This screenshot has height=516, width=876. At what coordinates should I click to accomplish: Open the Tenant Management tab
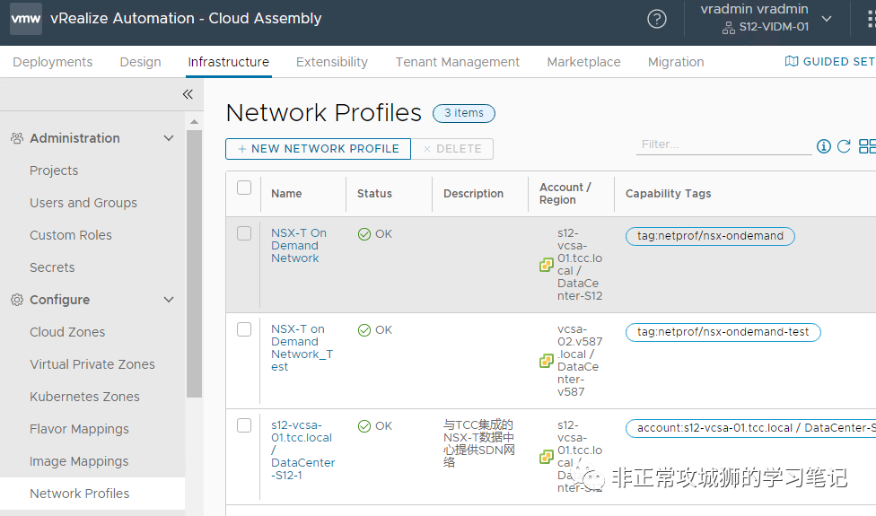click(458, 62)
